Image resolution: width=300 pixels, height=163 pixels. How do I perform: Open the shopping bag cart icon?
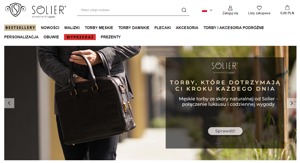pos(287,8)
